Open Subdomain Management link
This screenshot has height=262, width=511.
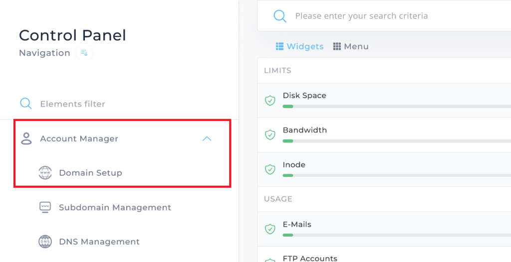pos(115,207)
